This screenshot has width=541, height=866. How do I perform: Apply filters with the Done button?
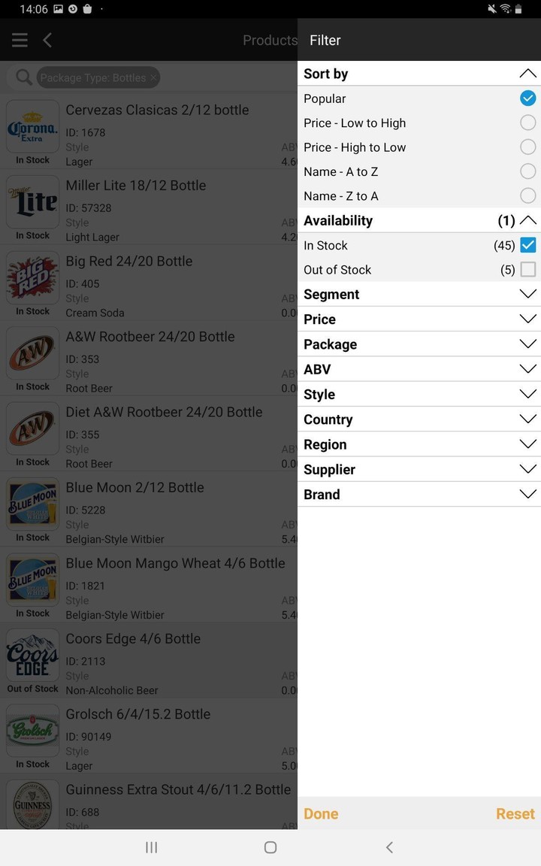[321, 813]
